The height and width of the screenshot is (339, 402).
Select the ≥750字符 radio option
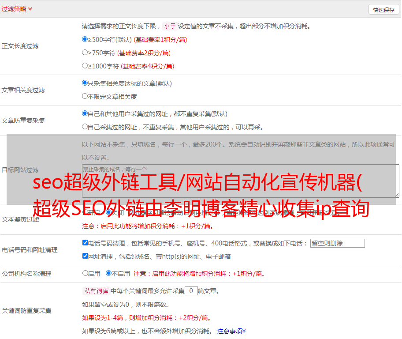coord(85,53)
